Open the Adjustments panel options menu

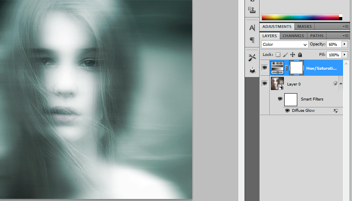coord(346,26)
